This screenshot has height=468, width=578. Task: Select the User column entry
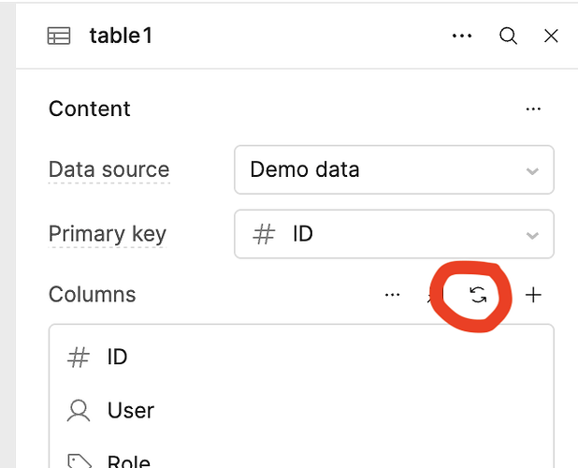(301, 411)
